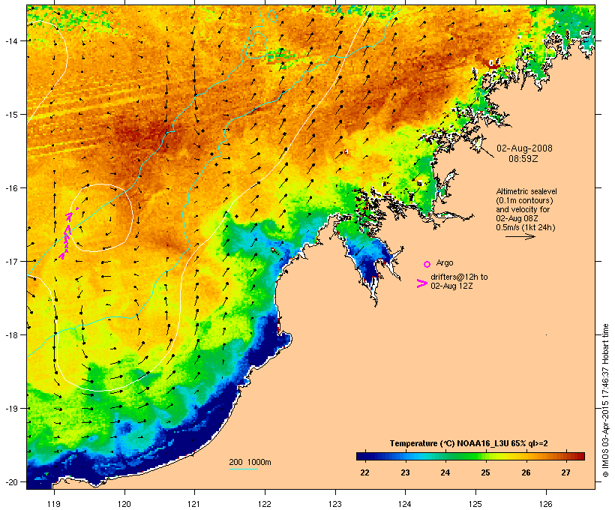The height and width of the screenshot is (510, 615).
Task: Click the colorbar value 25
Action: coord(485,472)
